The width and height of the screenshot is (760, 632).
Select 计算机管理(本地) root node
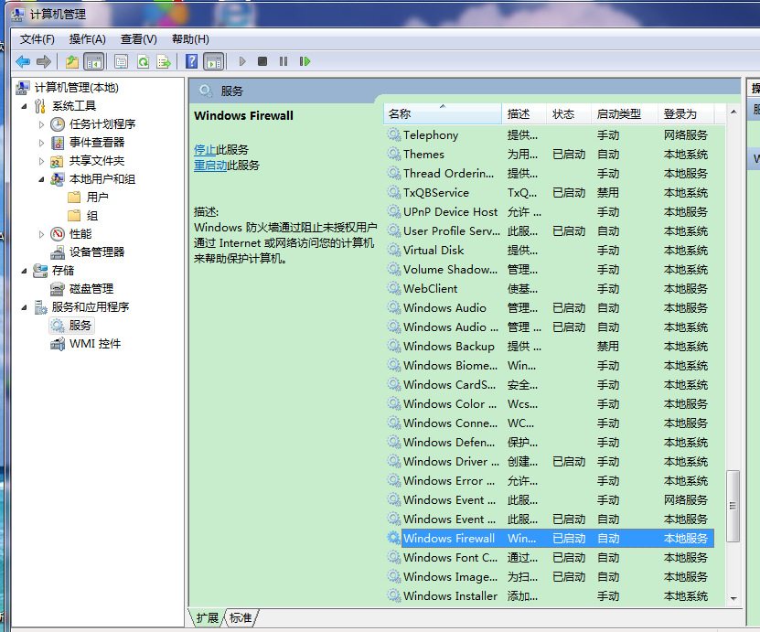[77, 88]
